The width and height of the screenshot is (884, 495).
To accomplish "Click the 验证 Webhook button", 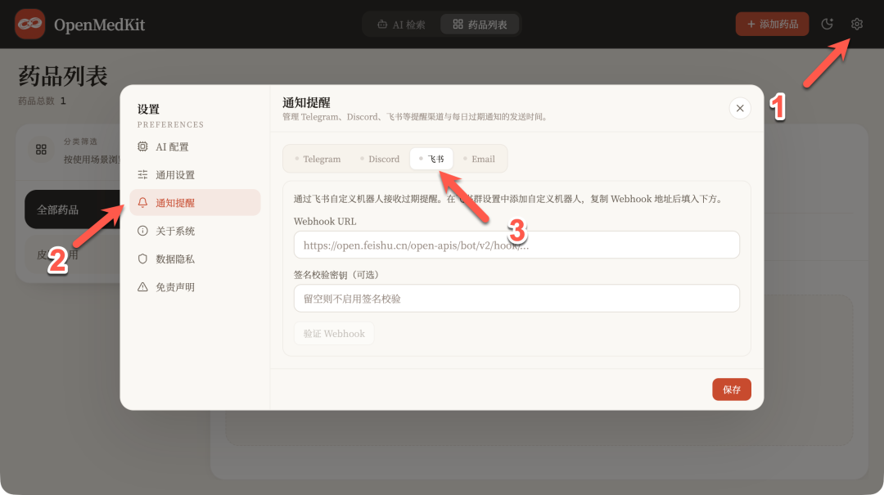I will [x=334, y=334].
